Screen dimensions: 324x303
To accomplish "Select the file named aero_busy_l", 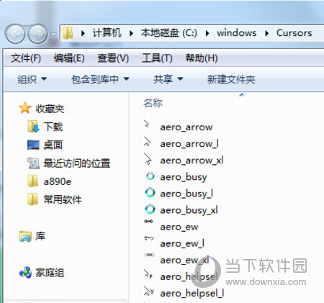I will [186, 194].
